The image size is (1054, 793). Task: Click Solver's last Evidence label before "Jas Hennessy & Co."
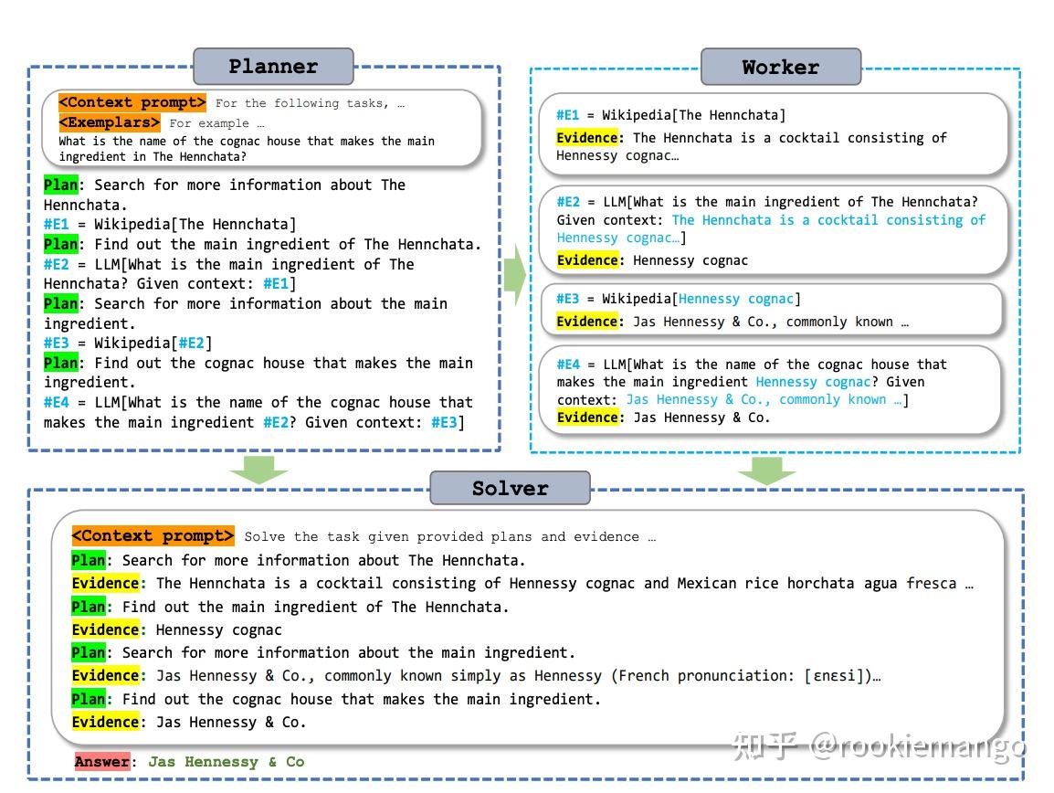point(106,722)
